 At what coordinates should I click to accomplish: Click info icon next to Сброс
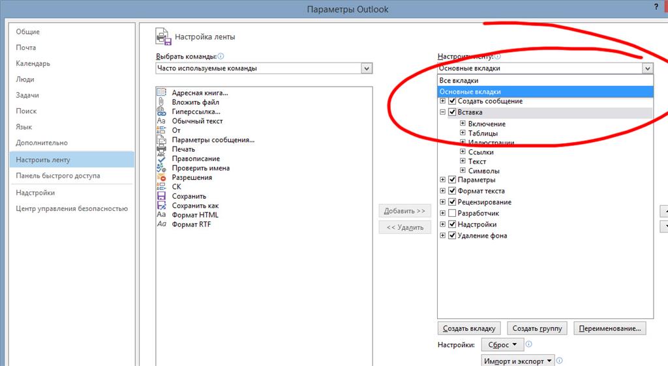(x=528, y=345)
